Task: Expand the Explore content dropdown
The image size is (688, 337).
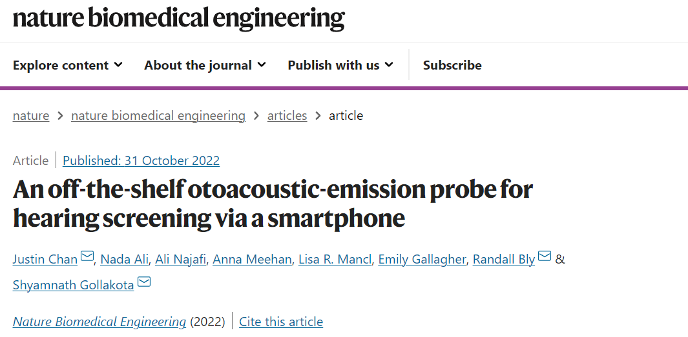Action: (68, 65)
